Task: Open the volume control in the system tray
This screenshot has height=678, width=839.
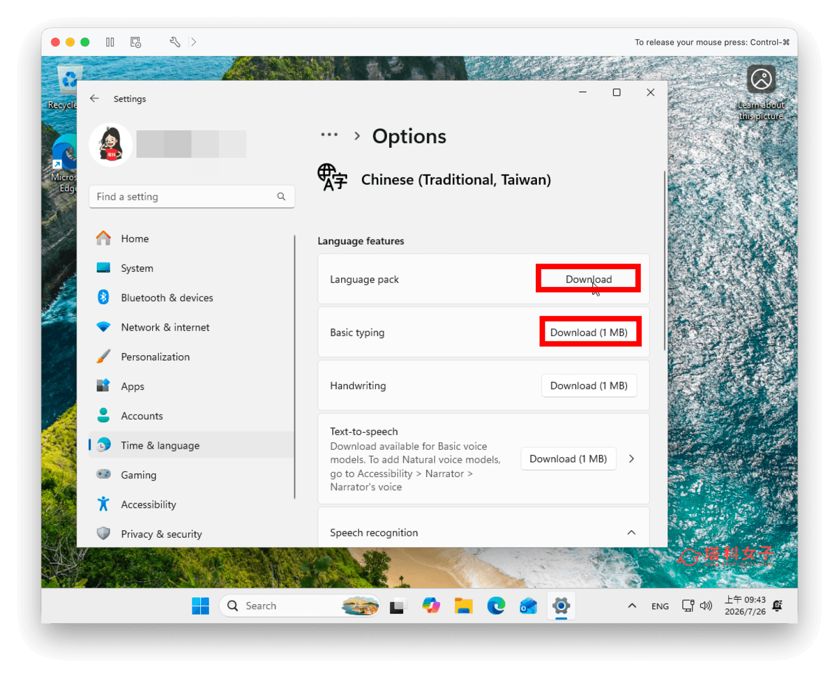Action: [706, 606]
